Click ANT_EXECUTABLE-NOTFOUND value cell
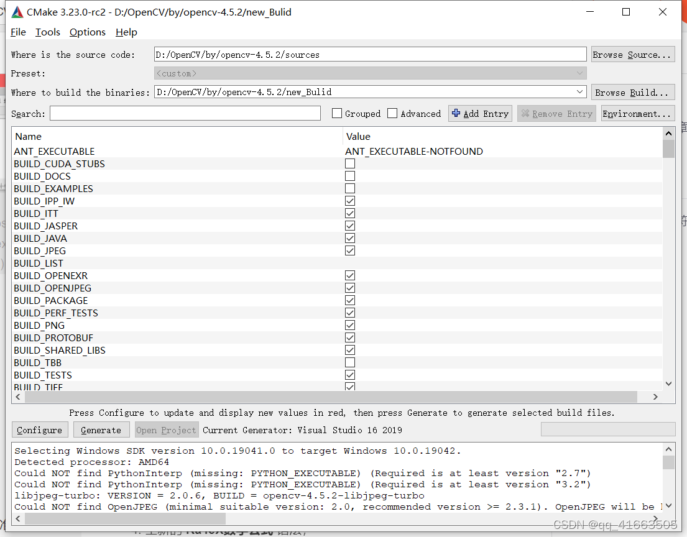The image size is (687, 537). [414, 152]
